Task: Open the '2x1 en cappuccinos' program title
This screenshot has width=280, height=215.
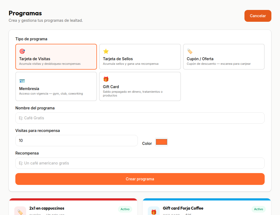Action: (x=47, y=208)
